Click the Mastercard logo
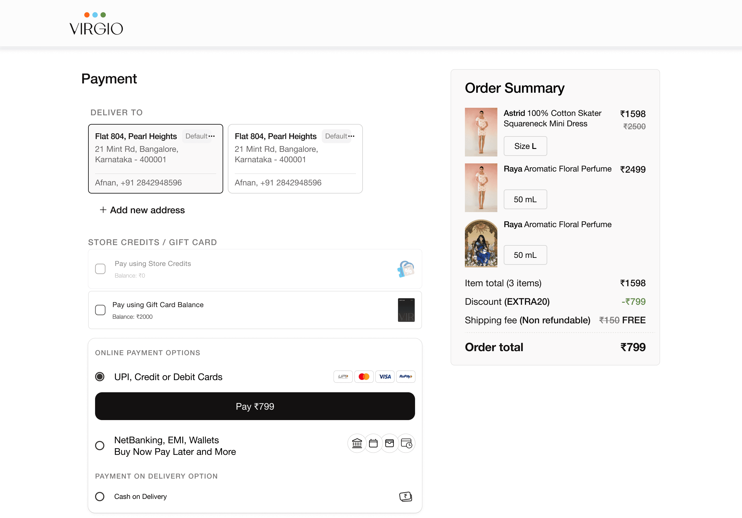 tap(364, 377)
